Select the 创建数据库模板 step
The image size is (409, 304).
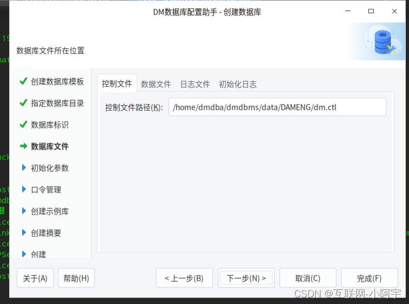57,81
